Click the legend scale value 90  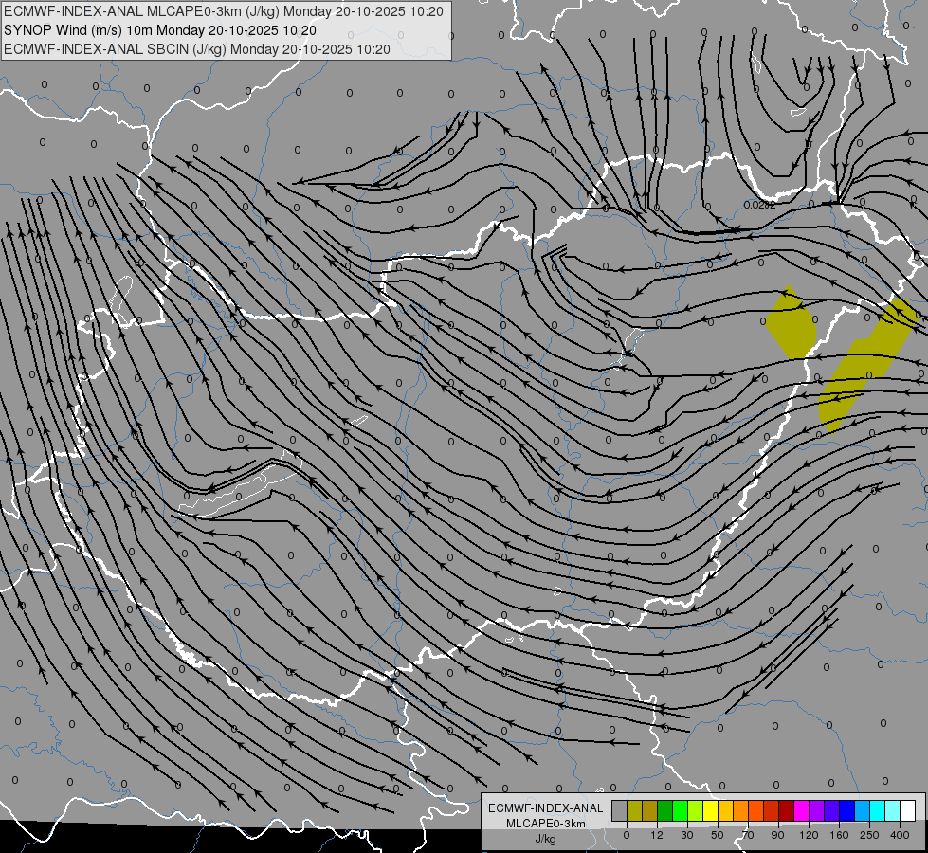pyautogui.click(x=777, y=835)
